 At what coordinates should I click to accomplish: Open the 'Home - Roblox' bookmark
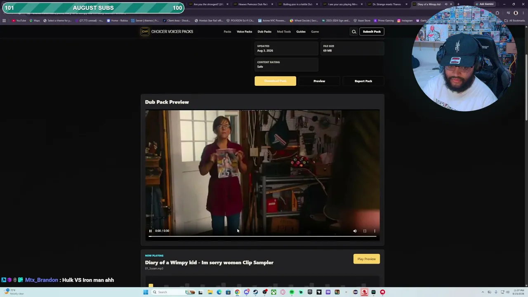pos(118,21)
